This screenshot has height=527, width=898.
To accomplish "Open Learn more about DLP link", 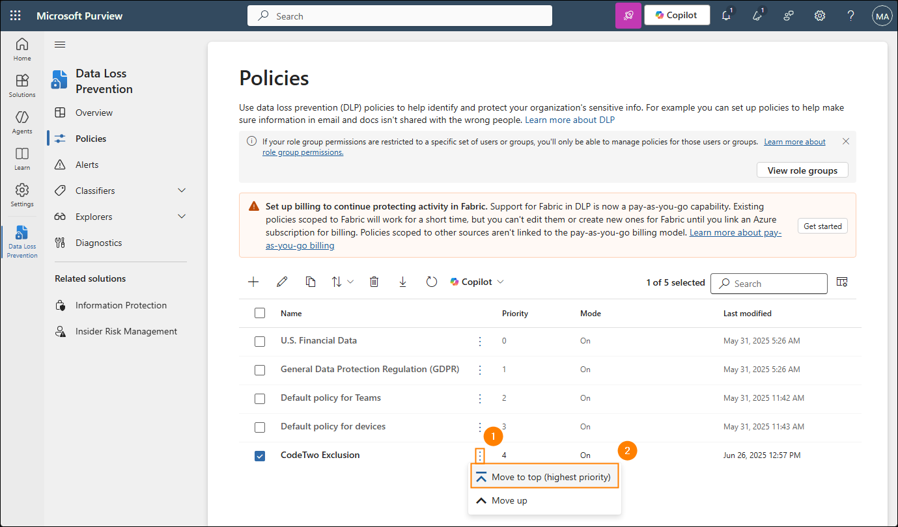I will click(570, 120).
